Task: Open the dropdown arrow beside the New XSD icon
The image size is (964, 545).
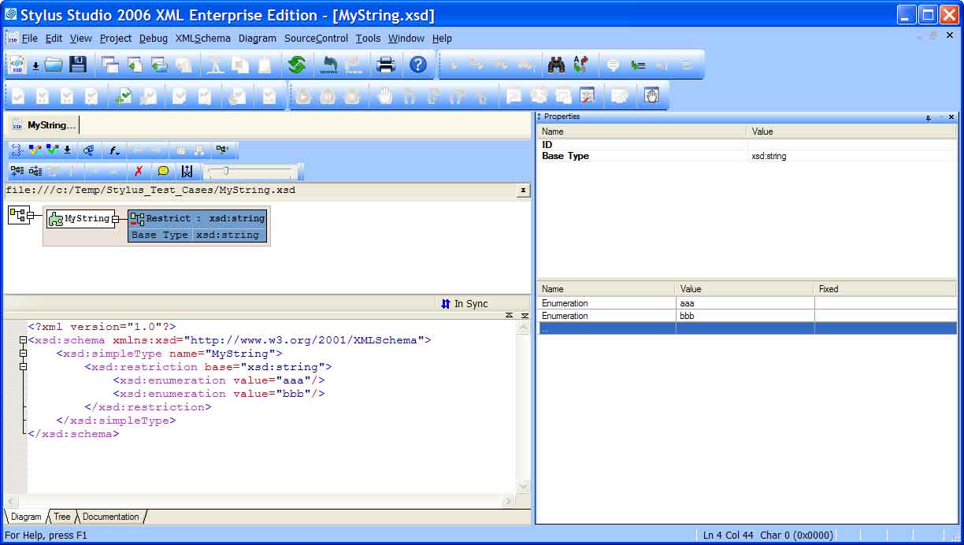Action: click(35, 66)
